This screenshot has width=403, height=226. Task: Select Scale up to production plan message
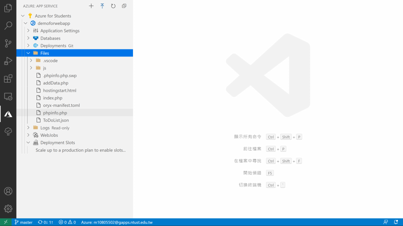(x=81, y=150)
